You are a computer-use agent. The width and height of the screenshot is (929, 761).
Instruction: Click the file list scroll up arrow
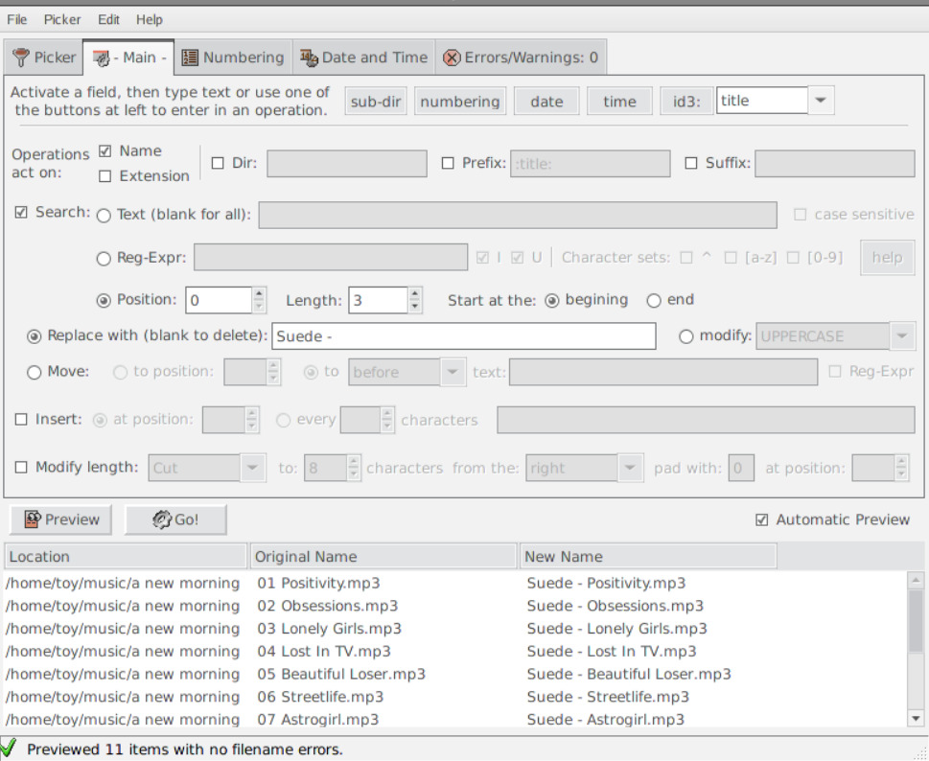click(916, 580)
